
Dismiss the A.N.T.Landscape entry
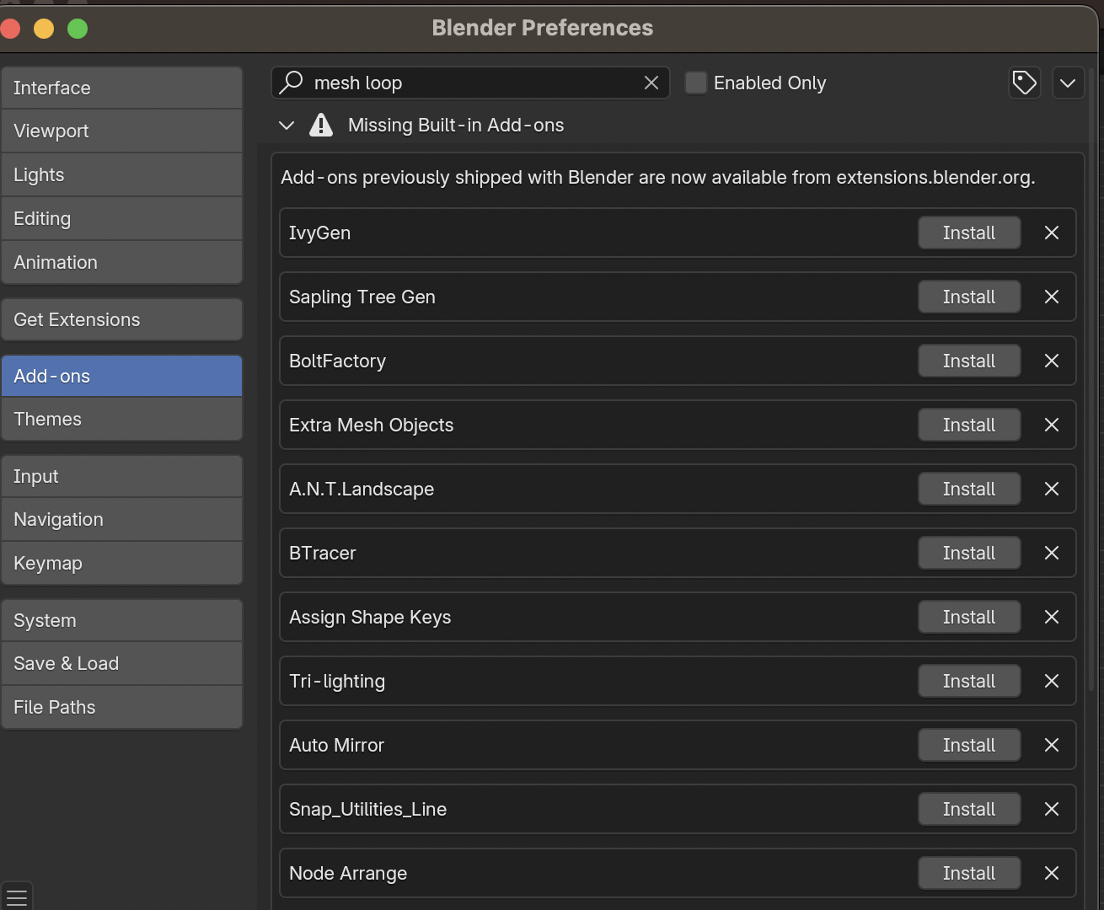tap(1051, 489)
